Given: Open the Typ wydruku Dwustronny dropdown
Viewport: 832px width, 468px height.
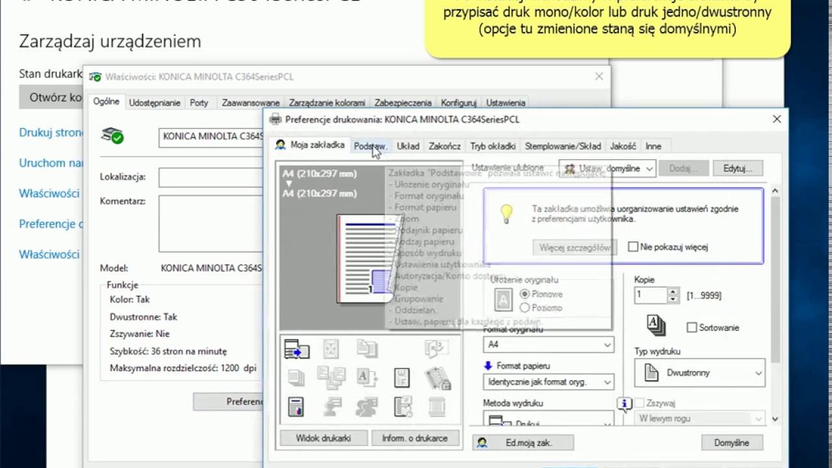Looking at the screenshot, I should coord(699,373).
